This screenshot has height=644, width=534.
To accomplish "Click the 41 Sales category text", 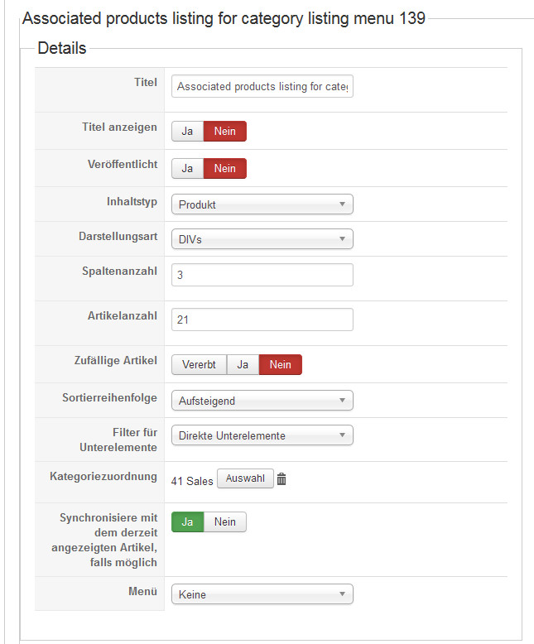I will tap(192, 481).
